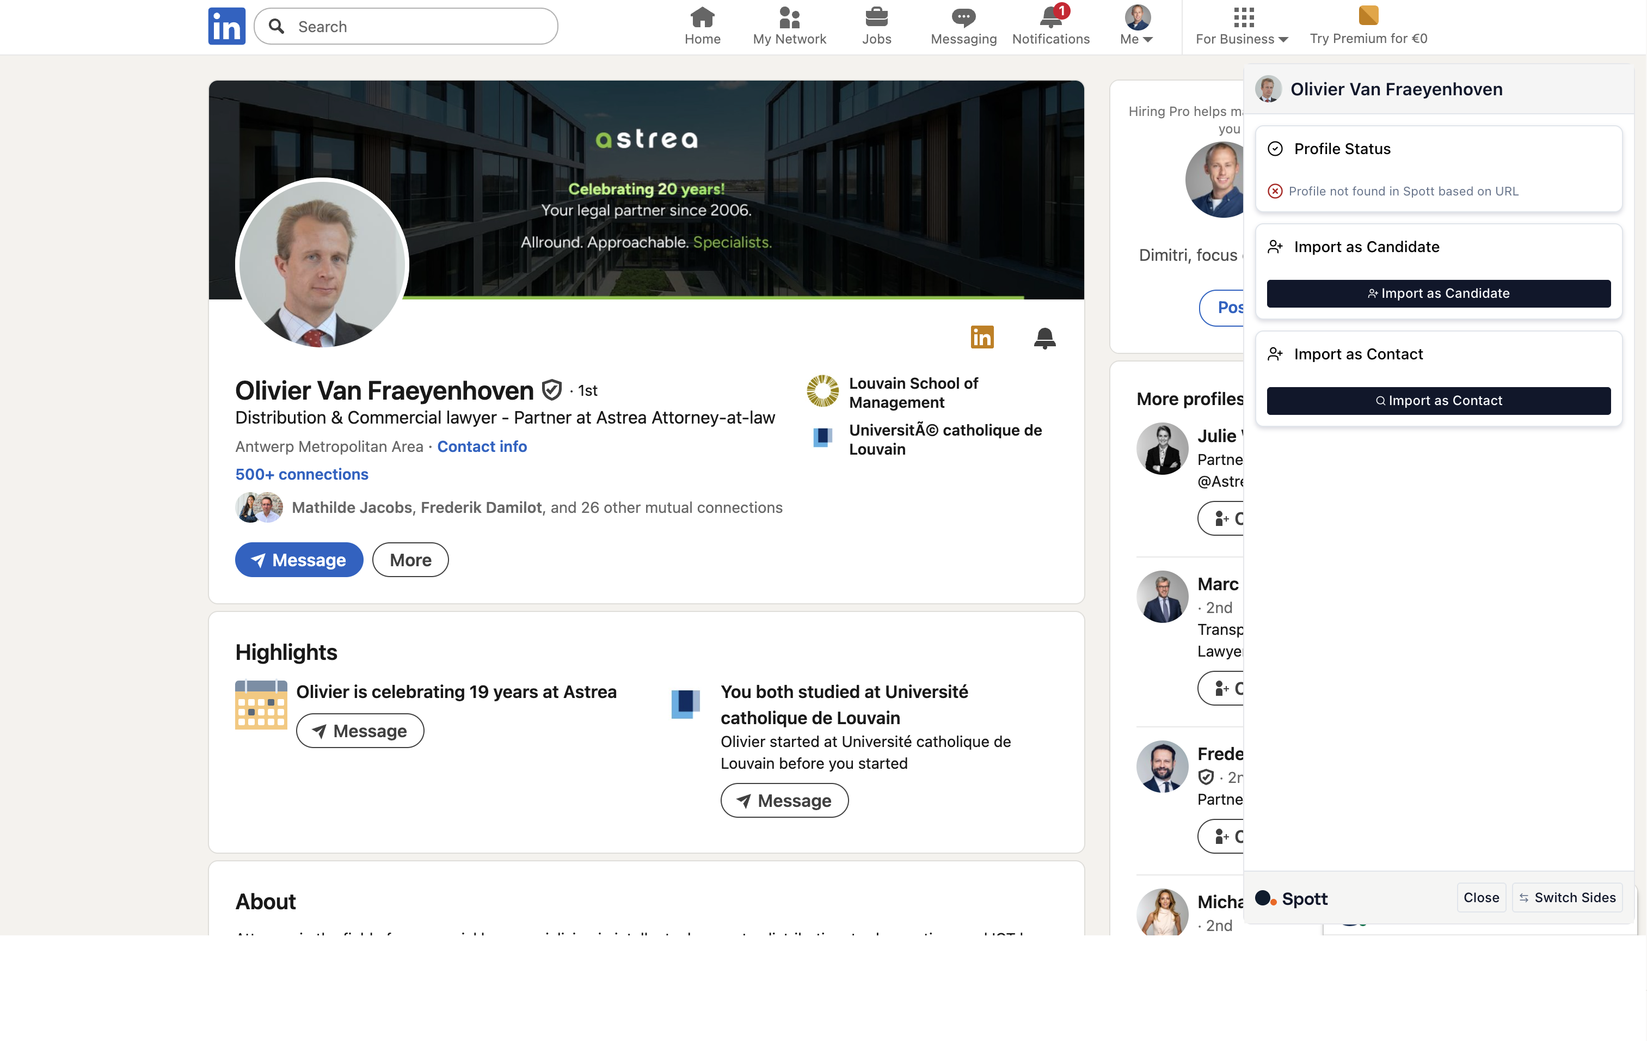Open the Me dropdown menu
Image resolution: width=1647 pixels, height=1041 pixels.
[x=1137, y=26]
